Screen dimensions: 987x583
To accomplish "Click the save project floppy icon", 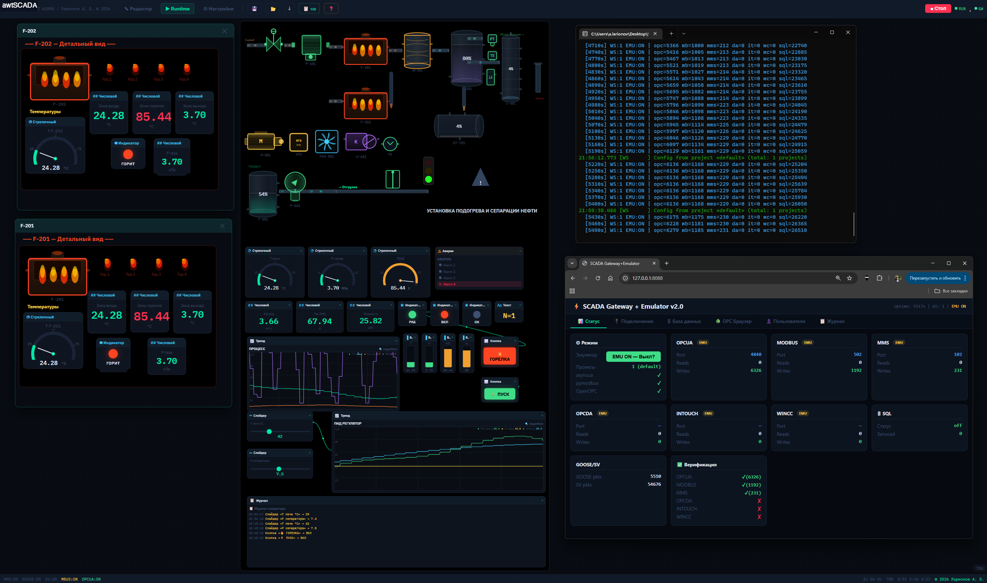I will click(254, 9).
